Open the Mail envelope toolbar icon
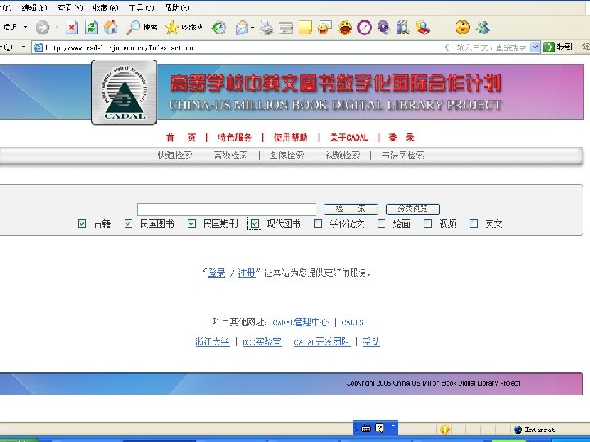590x442 pixels. click(242, 28)
